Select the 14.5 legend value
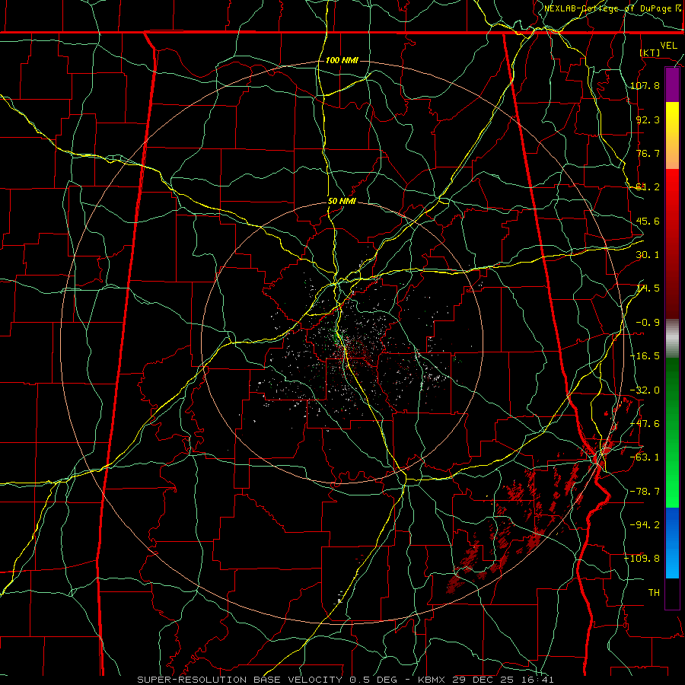The image size is (685, 685). [x=648, y=288]
